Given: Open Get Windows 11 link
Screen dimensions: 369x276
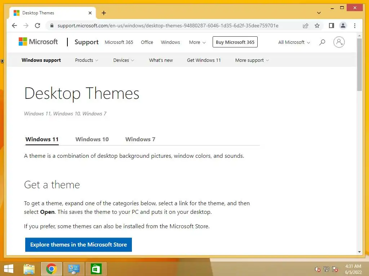Looking at the screenshot, I should (204, 60).
